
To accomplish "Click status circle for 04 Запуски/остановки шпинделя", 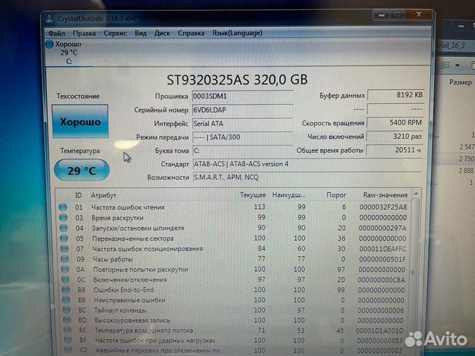I will [x=63, y=228].
